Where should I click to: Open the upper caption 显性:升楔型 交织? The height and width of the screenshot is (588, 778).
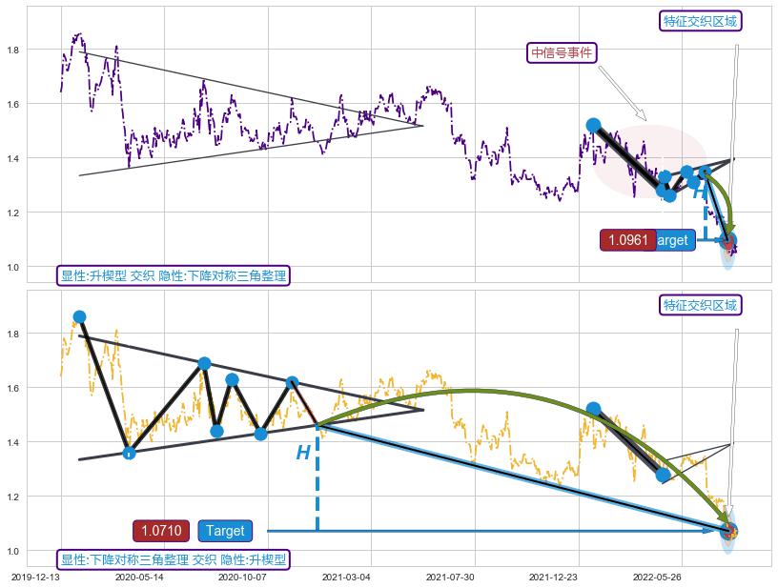click(173, 275)
